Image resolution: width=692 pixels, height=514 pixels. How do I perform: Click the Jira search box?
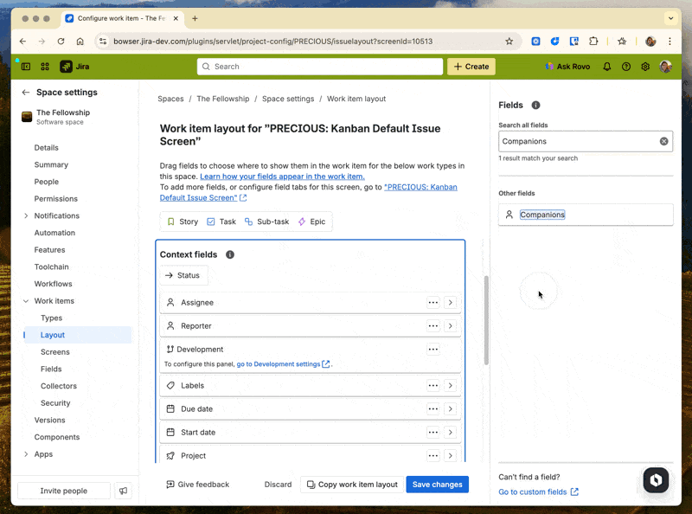tap(320, 67)
